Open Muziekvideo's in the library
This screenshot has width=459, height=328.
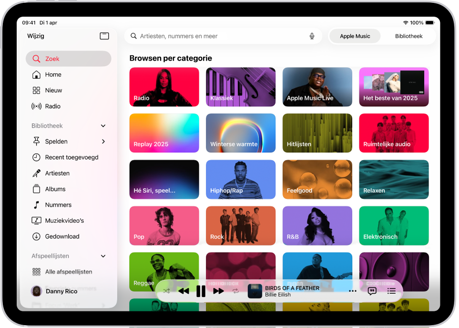(68, 221)
